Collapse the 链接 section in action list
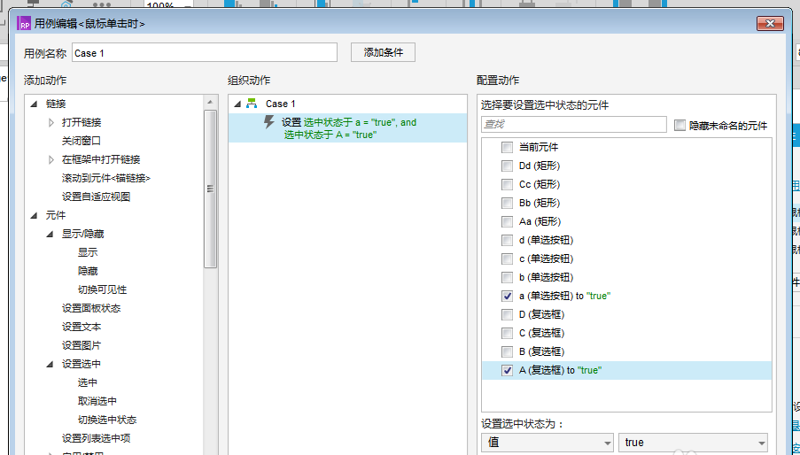 [x=34, y=104]
